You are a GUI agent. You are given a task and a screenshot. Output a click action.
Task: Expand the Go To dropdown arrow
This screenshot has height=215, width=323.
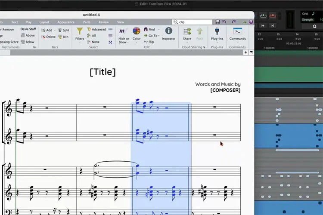[x=159, y=36]
